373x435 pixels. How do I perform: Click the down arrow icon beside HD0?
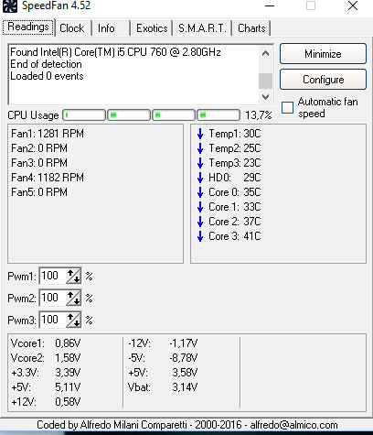(200, 178)
